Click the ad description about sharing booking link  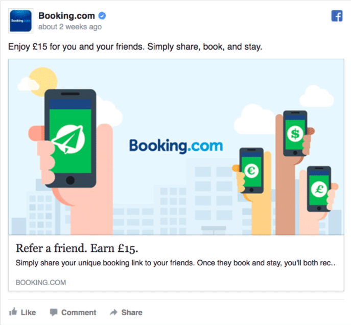pos(176,263)
